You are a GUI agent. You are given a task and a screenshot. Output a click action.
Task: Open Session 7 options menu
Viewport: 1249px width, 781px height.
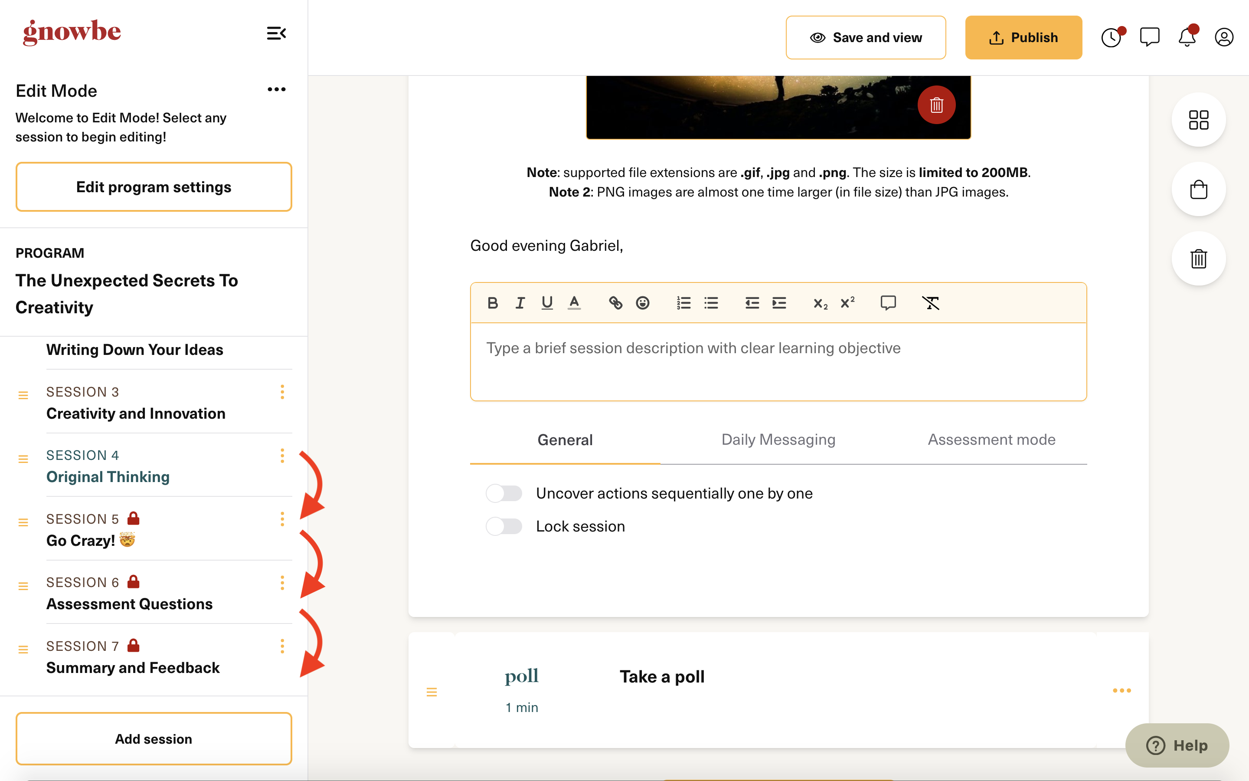[282, 646]
